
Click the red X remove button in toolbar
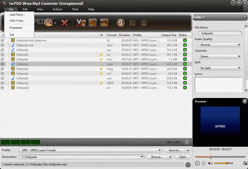[64, 23]
